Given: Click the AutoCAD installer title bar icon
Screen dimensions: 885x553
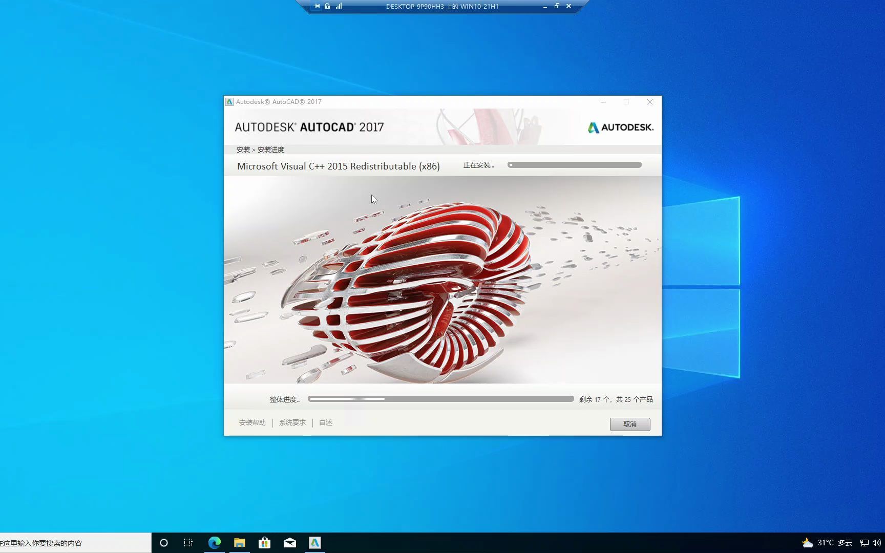Looking at the screenshot, I should click(229, 102).
